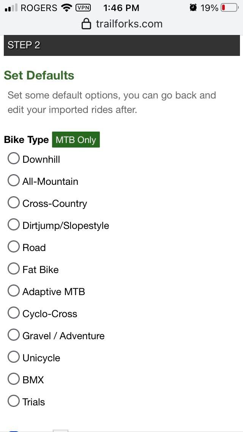Pick the Trials radio option

click(x=14, y=401)
